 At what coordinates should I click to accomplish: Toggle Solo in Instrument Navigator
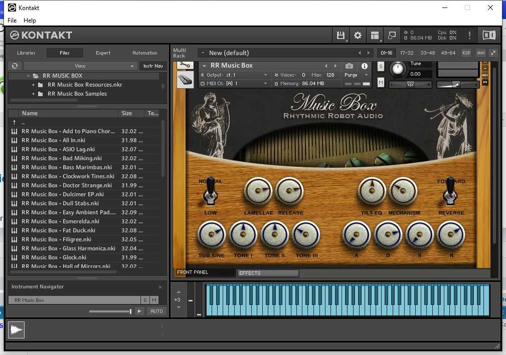point(145,300)
